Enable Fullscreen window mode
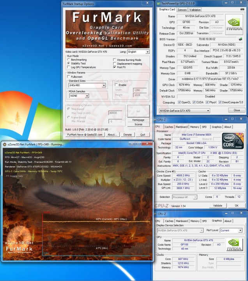 [68, 76]
